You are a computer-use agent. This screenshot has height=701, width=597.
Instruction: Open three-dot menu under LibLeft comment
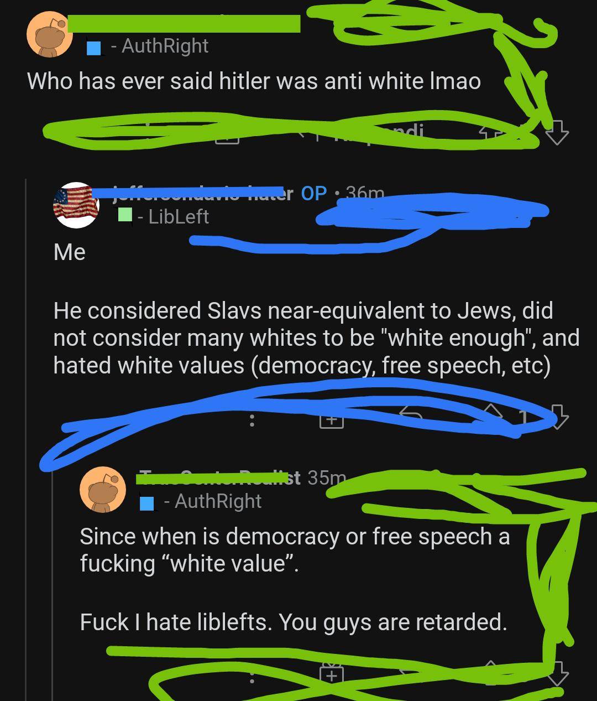click(252, 420)
